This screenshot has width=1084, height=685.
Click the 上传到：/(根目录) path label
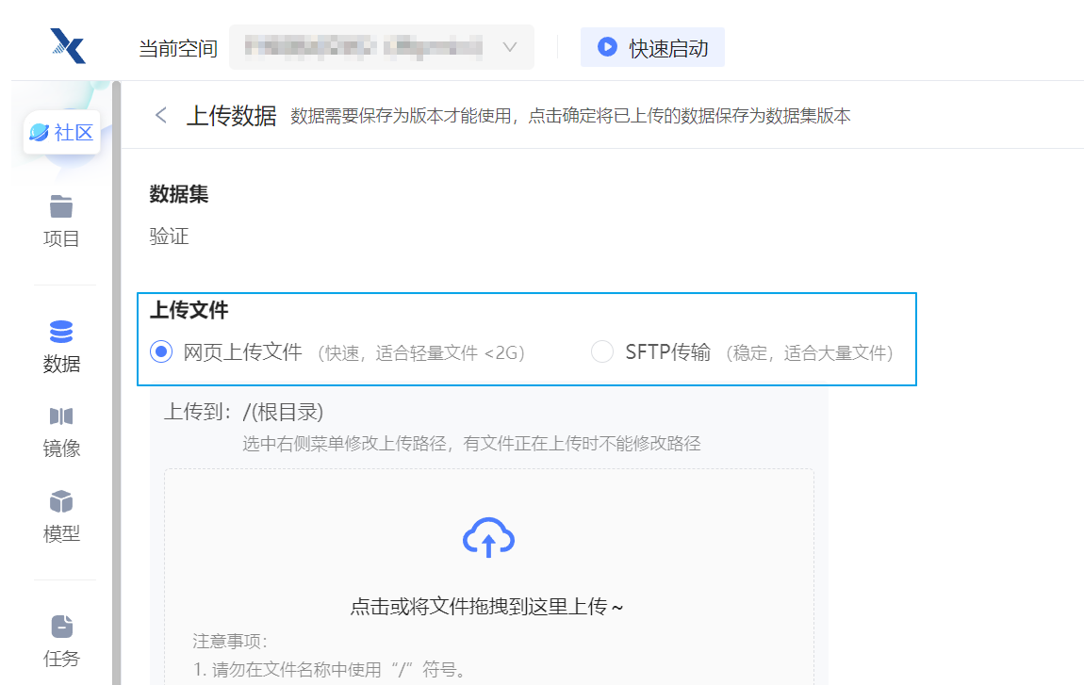pos(244,413)
